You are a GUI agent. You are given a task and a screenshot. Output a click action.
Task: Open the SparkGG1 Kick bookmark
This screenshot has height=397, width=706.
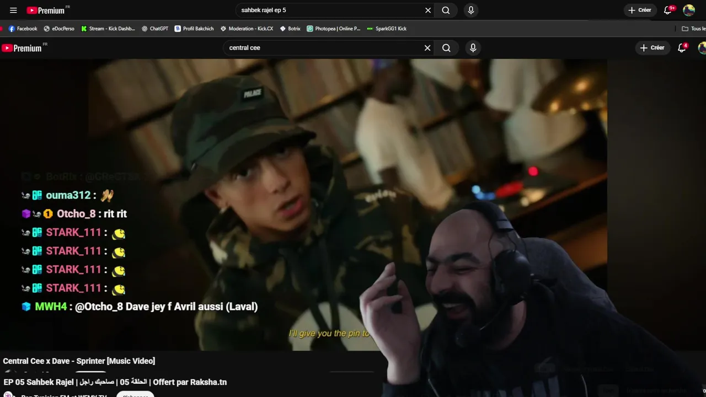click(x=387, y=29)
